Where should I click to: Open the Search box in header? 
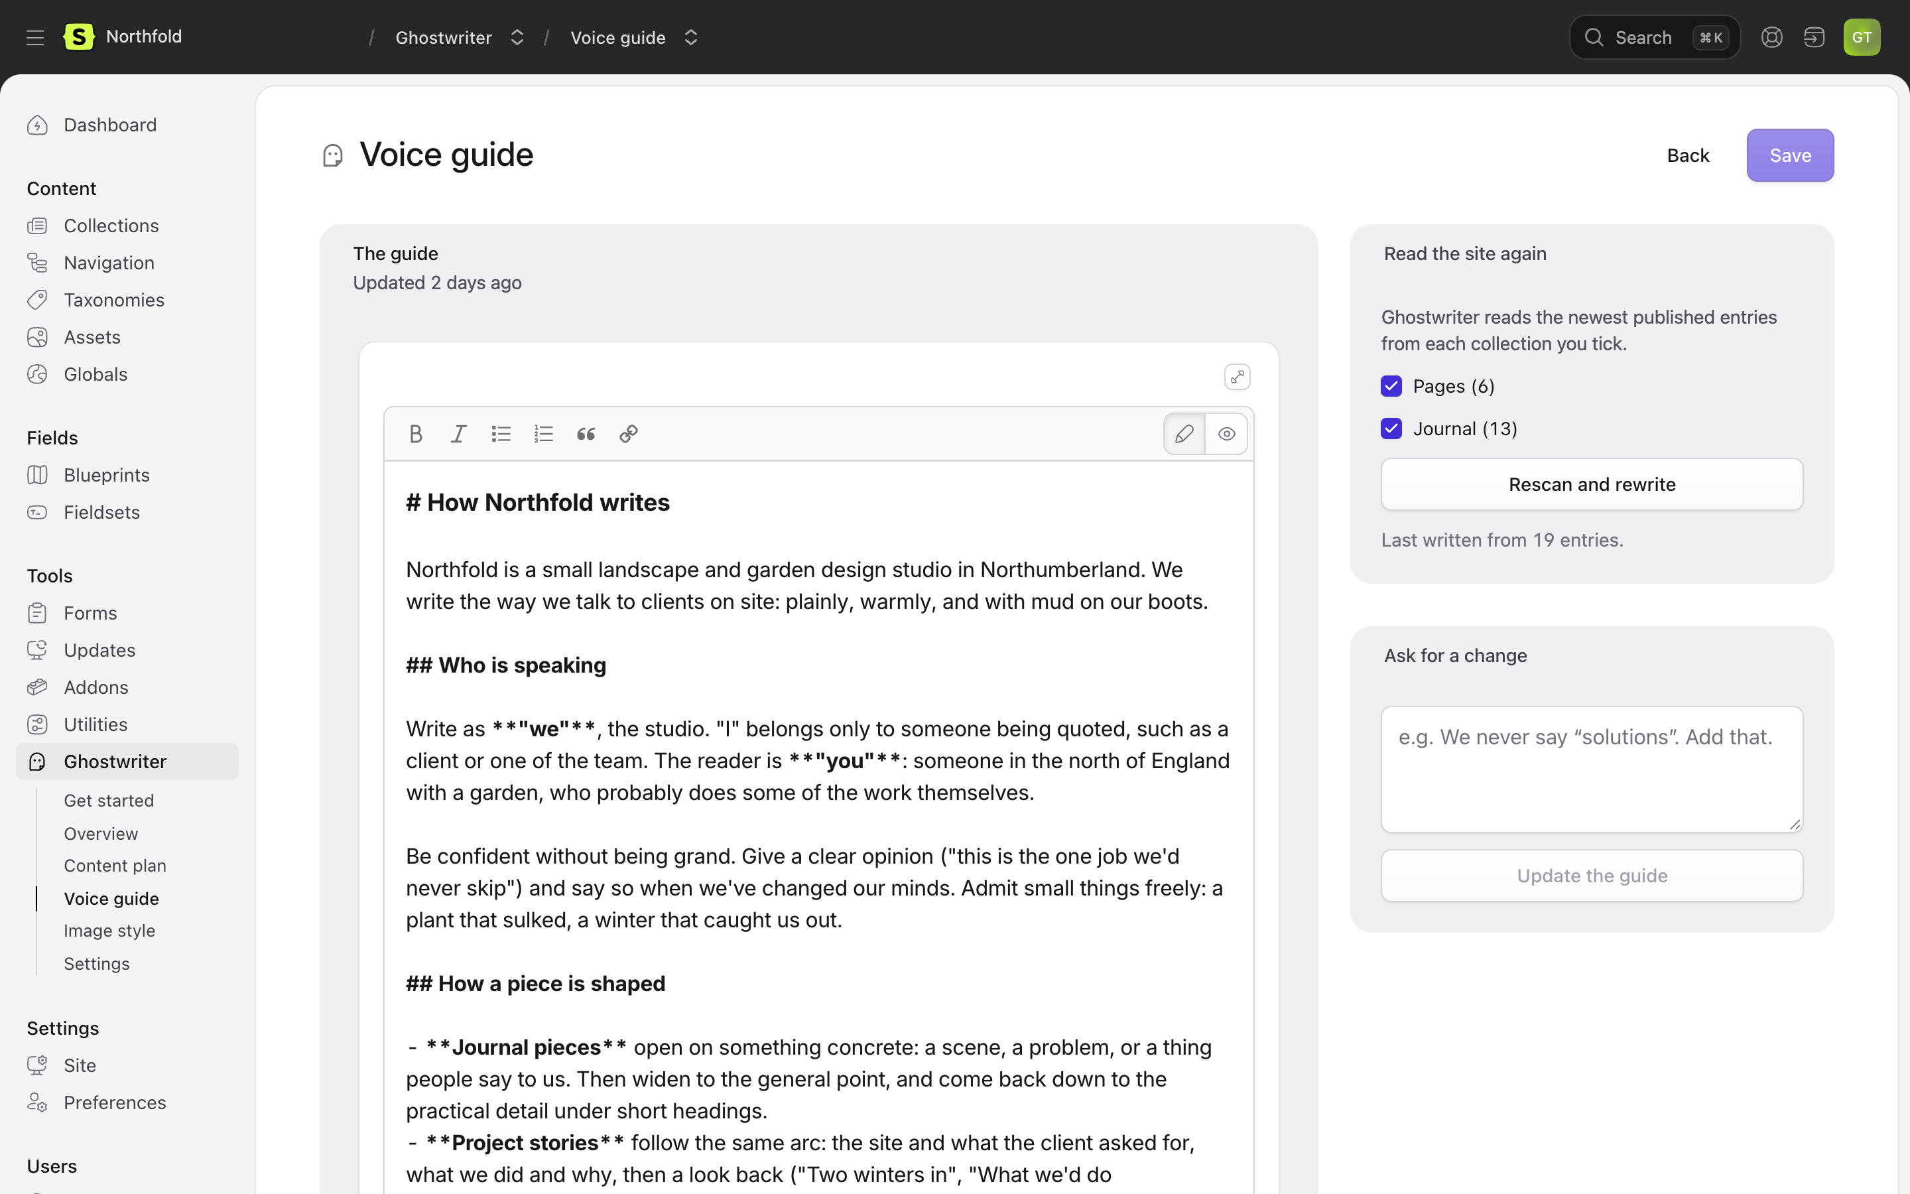(1654, 37)
